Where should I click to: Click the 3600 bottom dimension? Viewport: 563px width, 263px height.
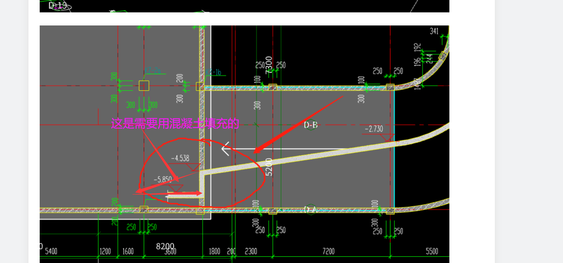pyautogui.click(x=170, y=252)
